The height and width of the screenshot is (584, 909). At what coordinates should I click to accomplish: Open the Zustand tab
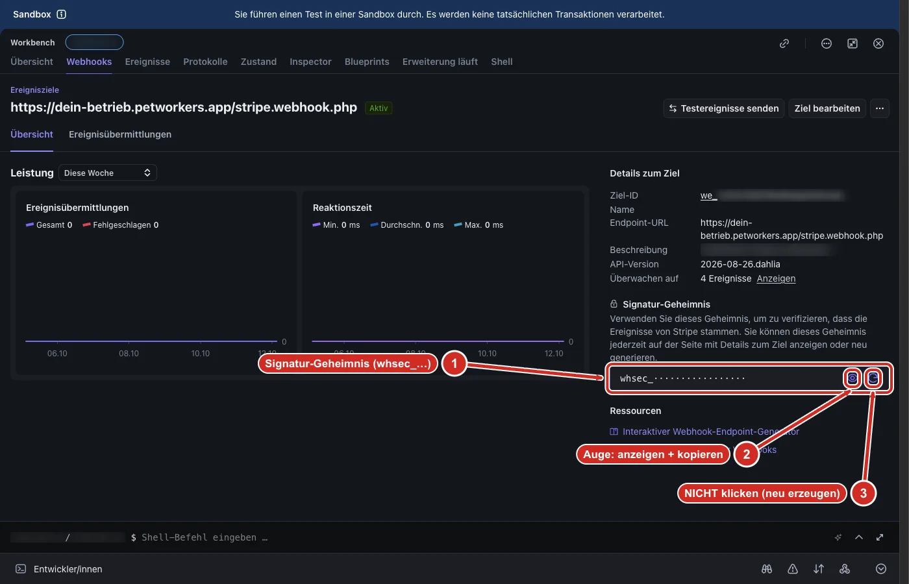pyautogui.click(x=258, y=62)
